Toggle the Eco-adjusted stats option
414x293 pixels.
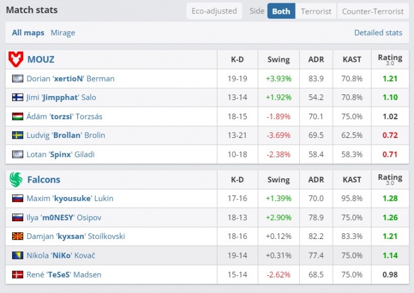pos(214,11)
